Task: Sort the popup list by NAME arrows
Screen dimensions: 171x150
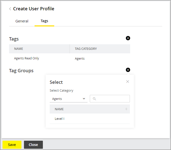Action: (x=126, y=109)
